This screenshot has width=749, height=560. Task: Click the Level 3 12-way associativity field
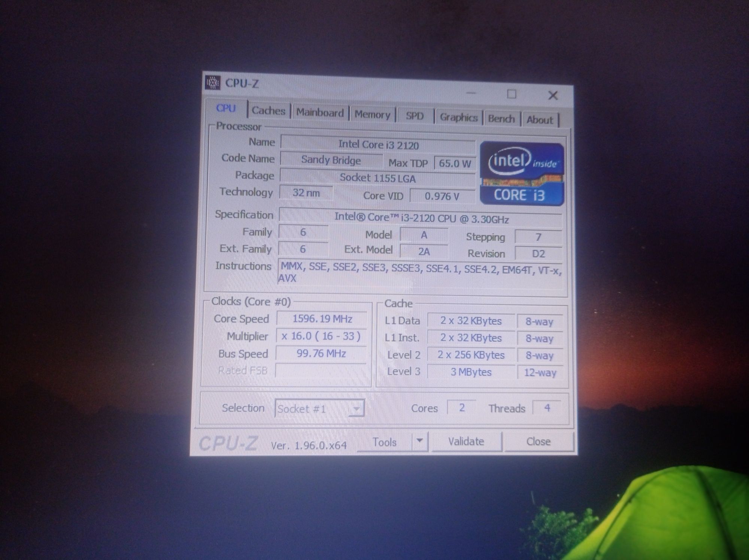[540, 372]
